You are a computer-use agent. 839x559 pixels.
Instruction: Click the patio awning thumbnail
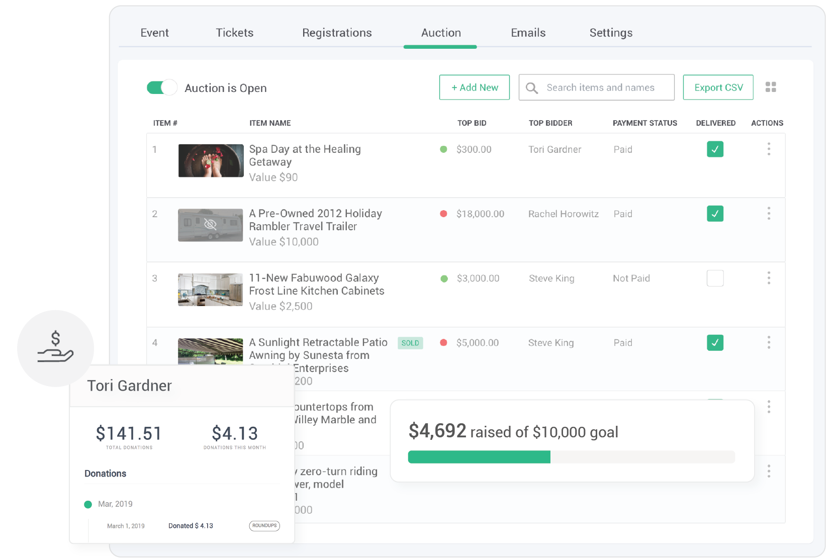pos(211,351)
